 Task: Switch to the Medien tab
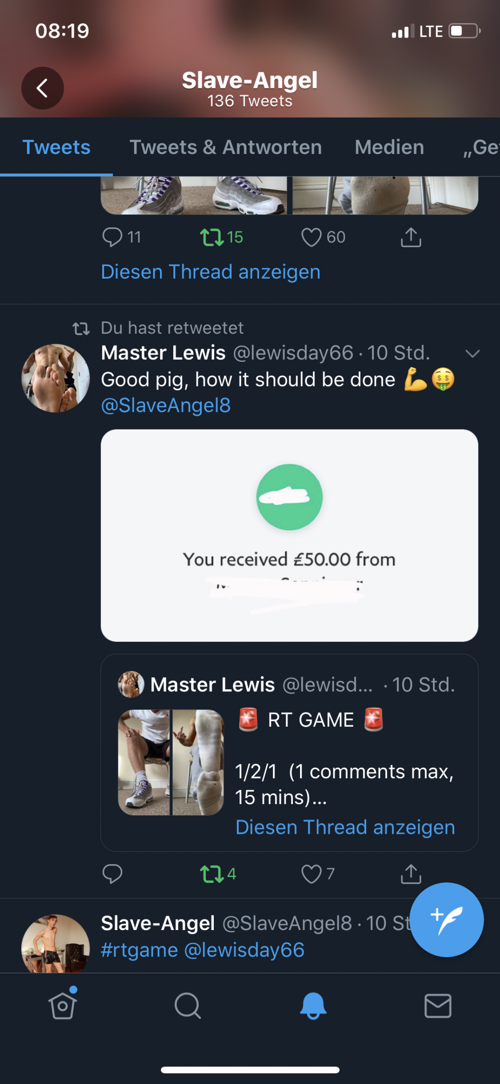tap(389, 147)
